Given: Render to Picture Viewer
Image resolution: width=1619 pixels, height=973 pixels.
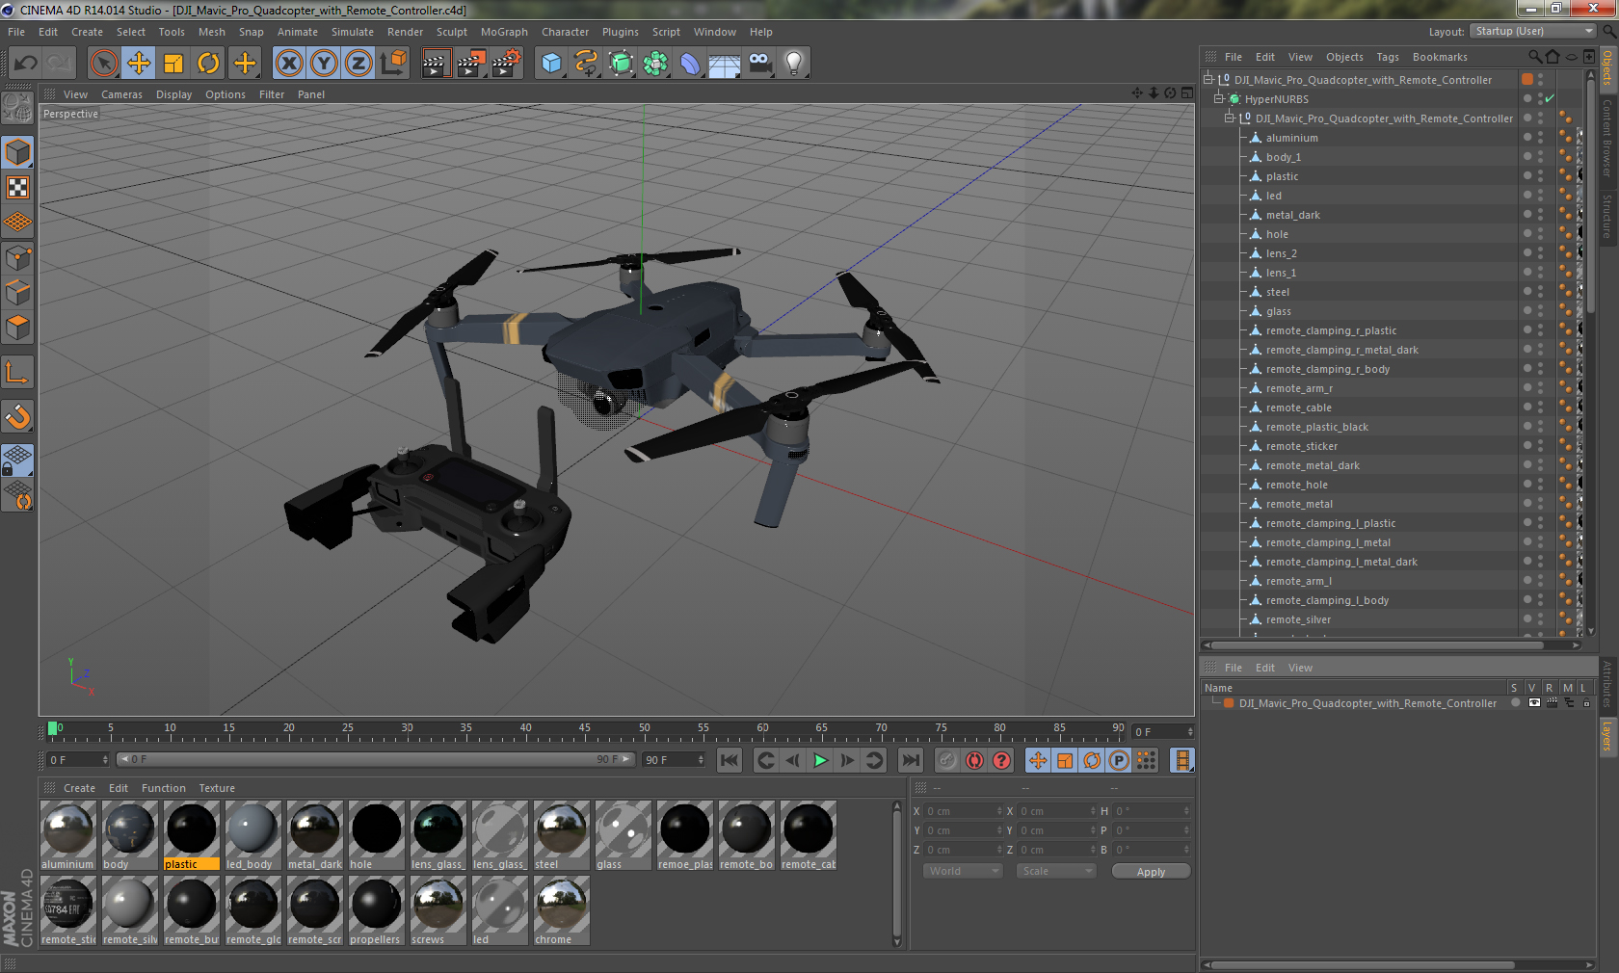Looking at the screenshot, I should (471, 64).
